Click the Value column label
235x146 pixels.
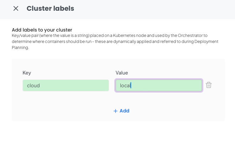[x=122, y=73]
